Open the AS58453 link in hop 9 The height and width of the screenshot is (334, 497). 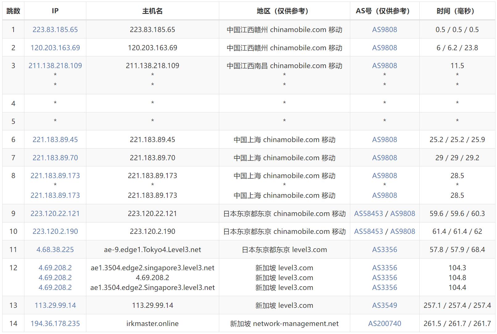(x=368, y=214)
